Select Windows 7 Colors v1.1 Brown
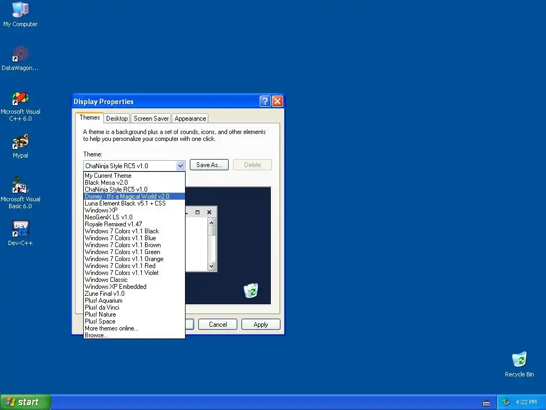 [134, 245]
